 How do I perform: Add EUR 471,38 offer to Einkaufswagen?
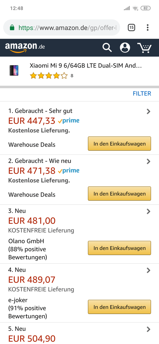119,194
